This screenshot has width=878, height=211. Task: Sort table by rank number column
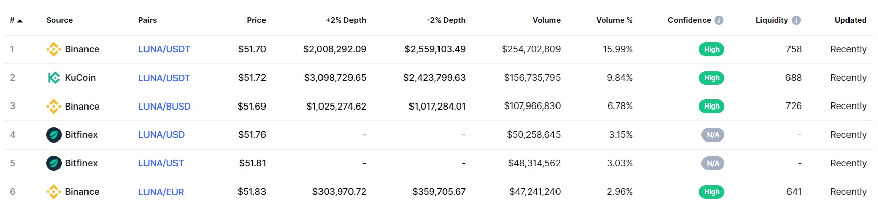[15, 20]
